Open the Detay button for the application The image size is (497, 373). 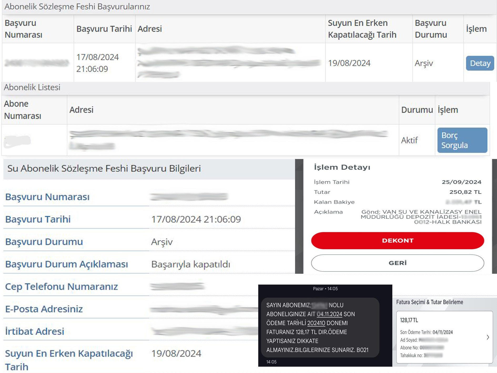(480, 63)
